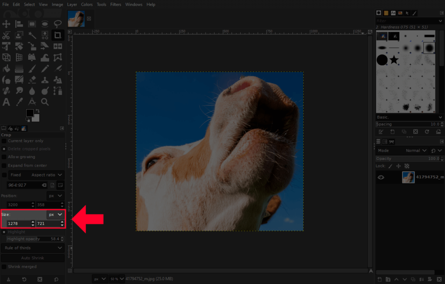Open the Size unit px dropdown

pyautogui.click(x=54, y=214)
